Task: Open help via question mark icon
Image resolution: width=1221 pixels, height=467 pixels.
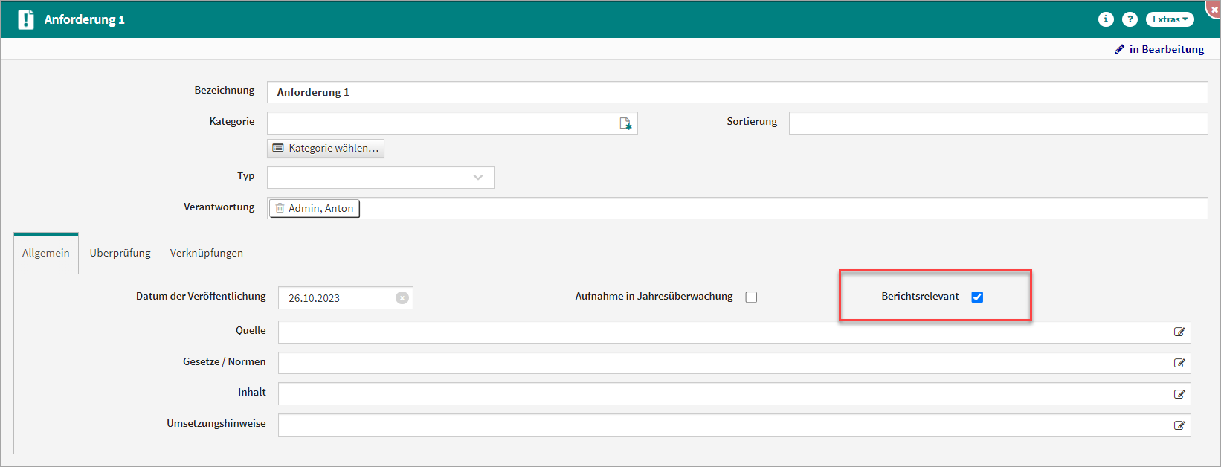Action: point(1130,19)
